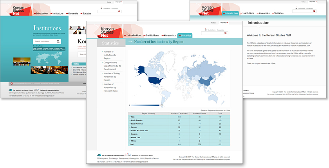Click search magnifier icon in right Introduction window
329x168 pixels.
pos(314,11)
